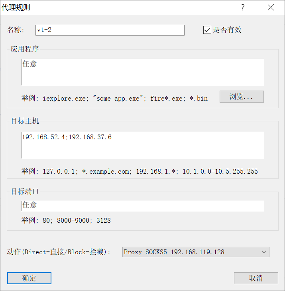Viewport: 285px width, 291px height.
Task: Click the 动作(Direct-直接/Block-拦截) label
Action: pos(59,252)
